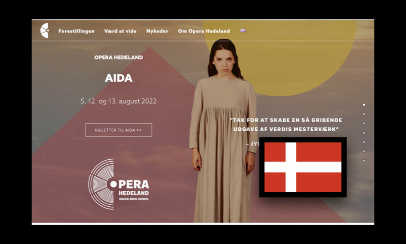Select the sixth slide navigation dot

[364, 152]
